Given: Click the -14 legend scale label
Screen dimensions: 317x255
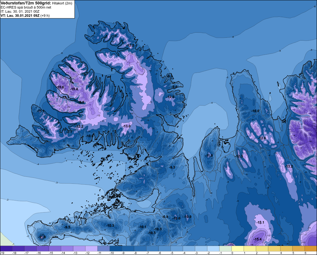Looking at the screenshot, I should click(x=63, y=253).
